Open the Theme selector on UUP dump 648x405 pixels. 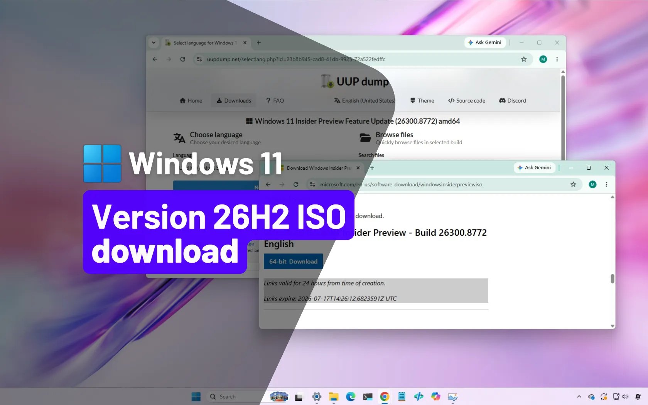422,101
